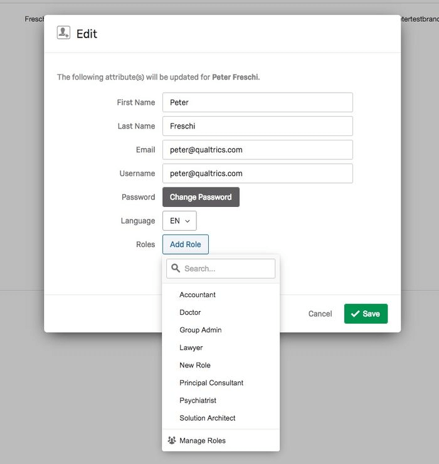
Task: Click the Manage Roles people icon
Action: pos(172,440)
